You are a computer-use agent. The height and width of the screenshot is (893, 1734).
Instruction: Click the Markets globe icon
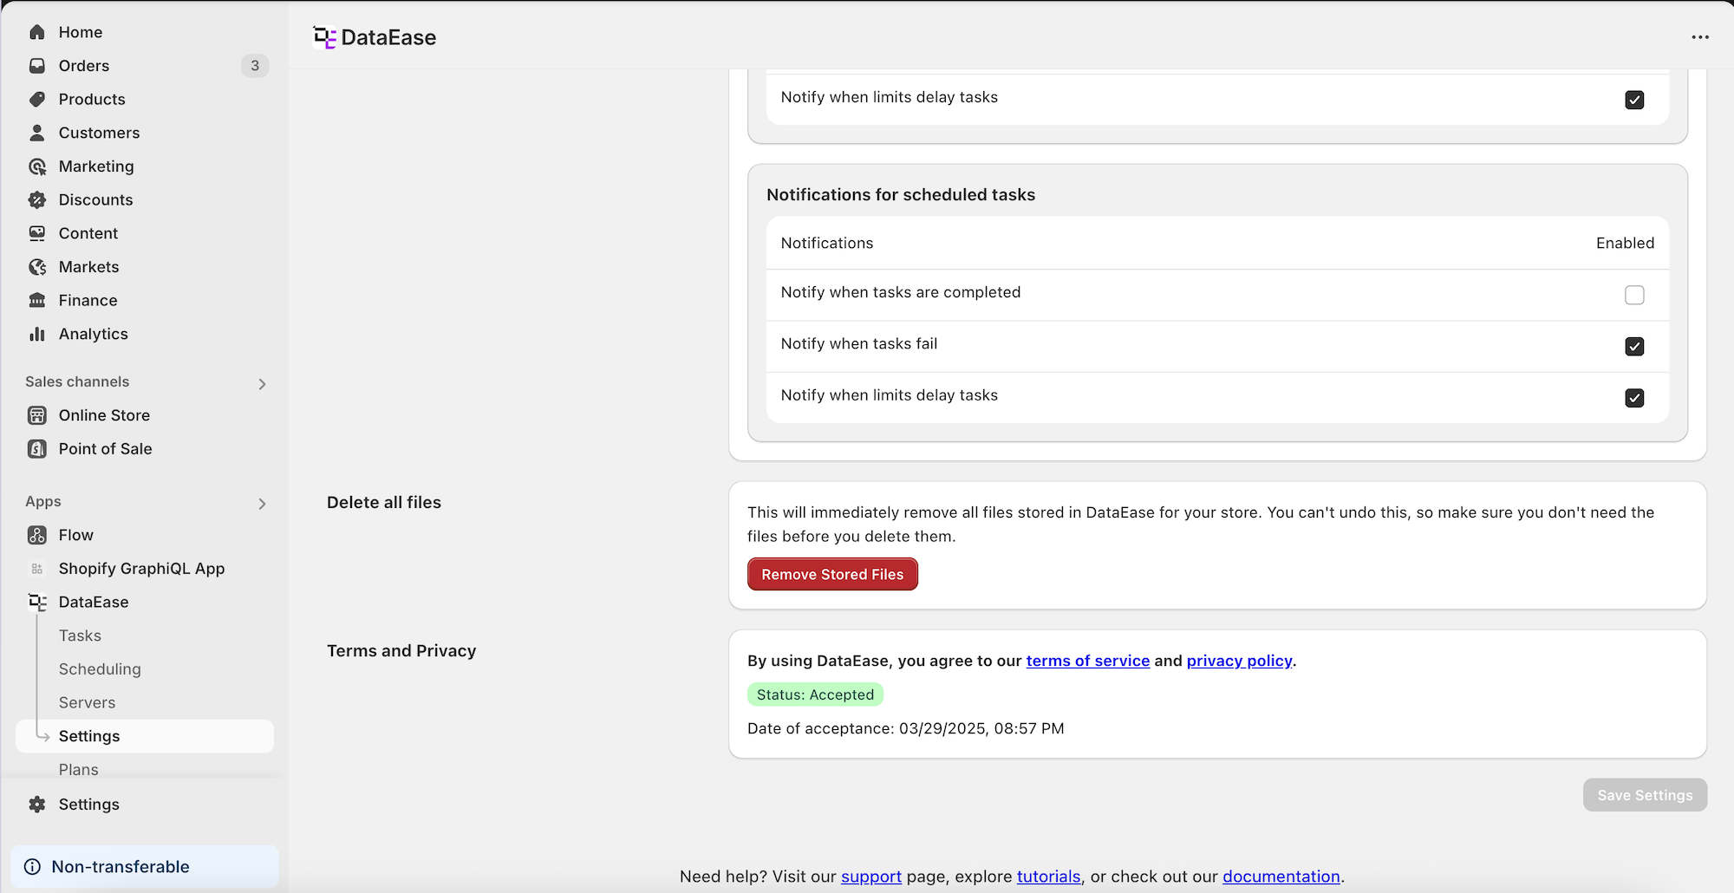(x=37, y=267)
